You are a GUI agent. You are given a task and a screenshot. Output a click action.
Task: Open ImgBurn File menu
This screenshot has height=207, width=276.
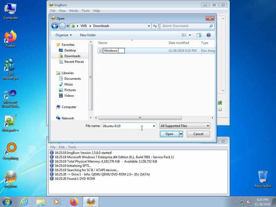pos(53,11)
